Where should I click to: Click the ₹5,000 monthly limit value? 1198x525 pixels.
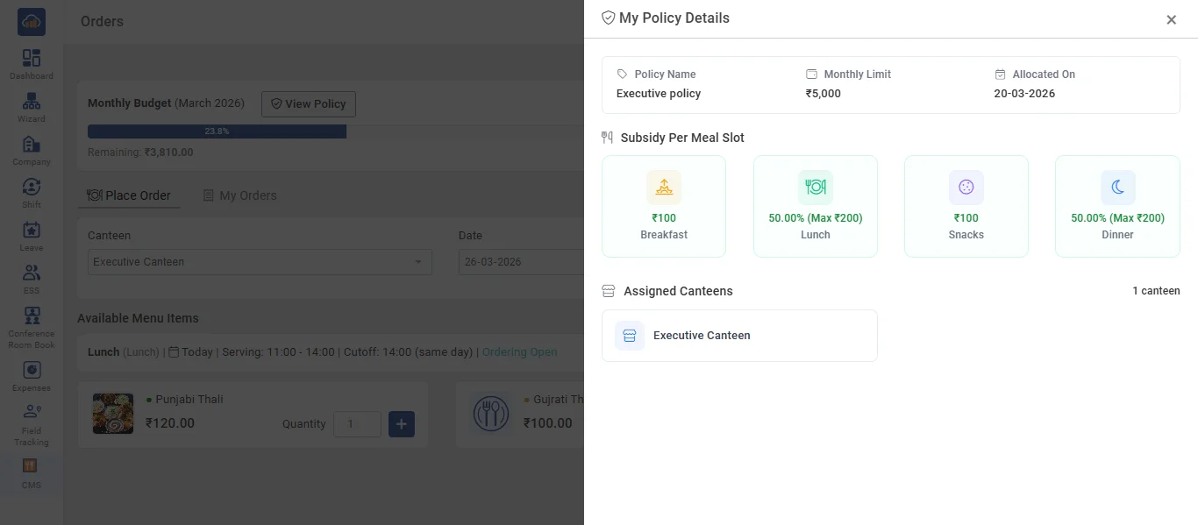(824, 94)
